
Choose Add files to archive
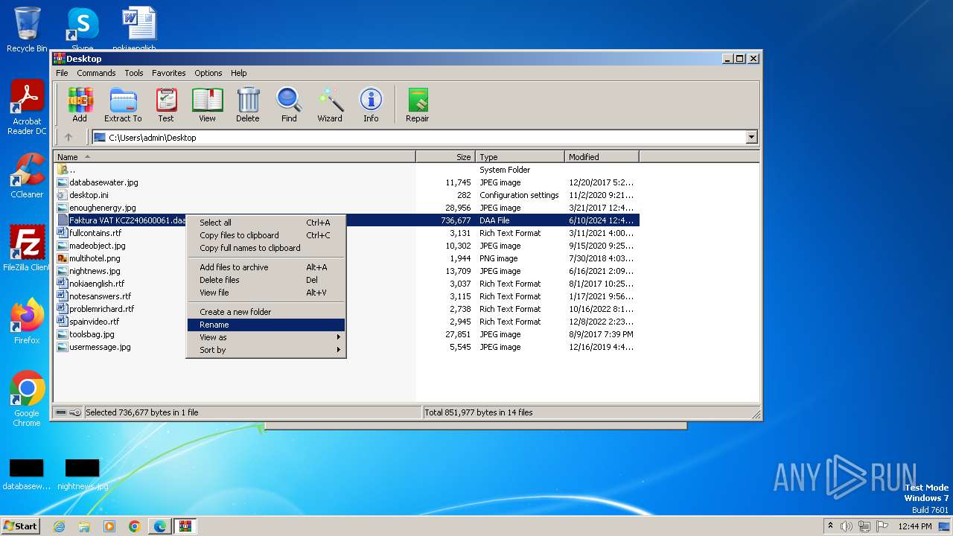point(266,267)
